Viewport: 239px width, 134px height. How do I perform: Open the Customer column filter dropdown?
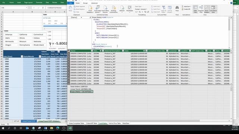[x=179, y=51]
